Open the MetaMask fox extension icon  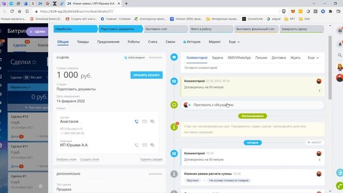293,11
